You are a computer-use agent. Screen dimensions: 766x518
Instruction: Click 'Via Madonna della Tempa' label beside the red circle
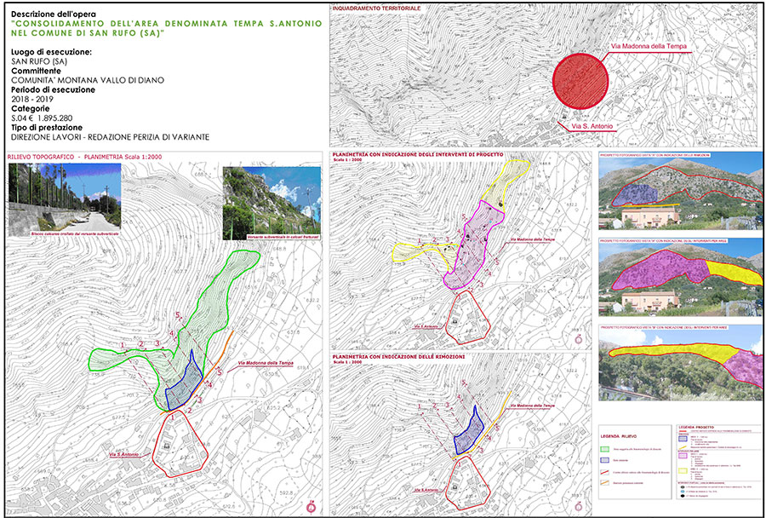tap(649, 47)
